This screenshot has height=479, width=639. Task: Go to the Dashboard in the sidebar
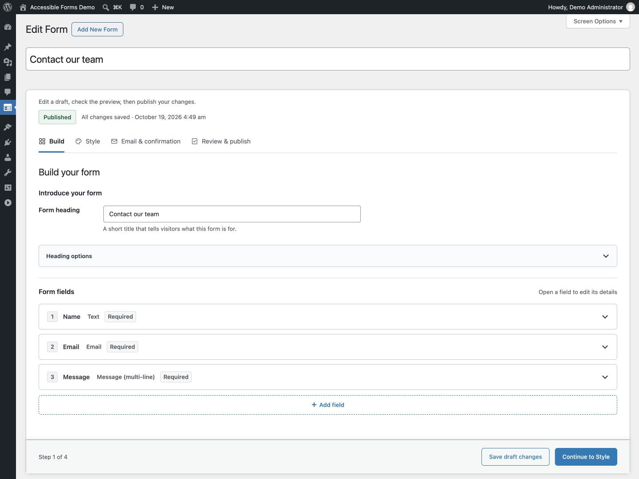8,27
